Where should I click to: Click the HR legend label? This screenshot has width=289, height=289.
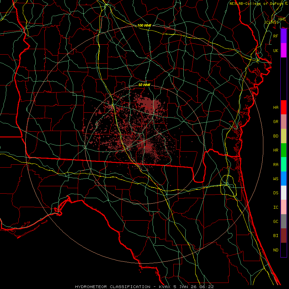[276, 150]
